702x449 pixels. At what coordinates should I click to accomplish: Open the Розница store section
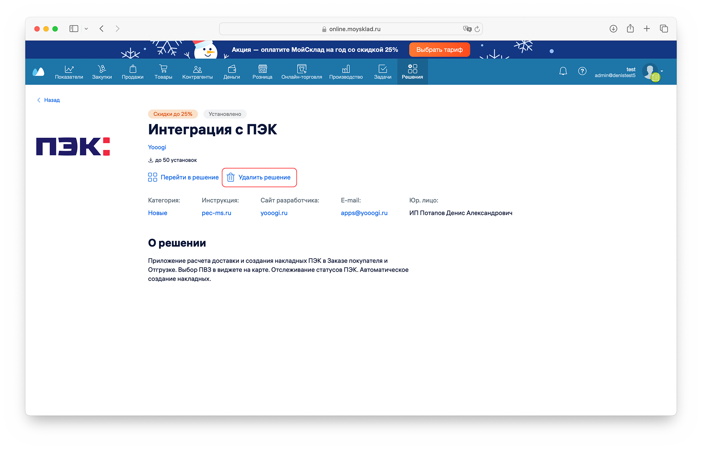point(262,72)
